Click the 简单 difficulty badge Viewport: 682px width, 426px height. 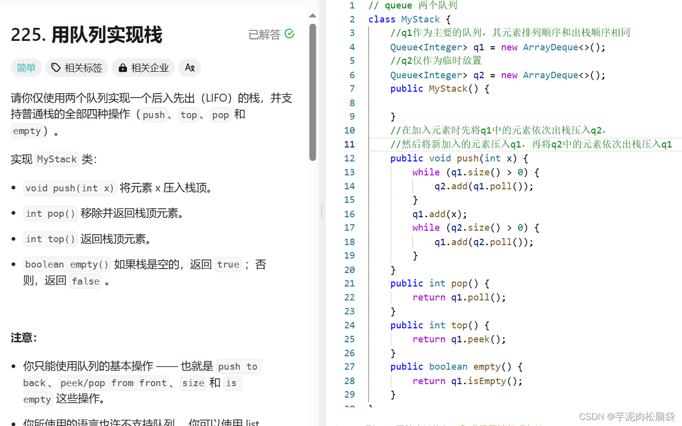(x=26, y=68)
